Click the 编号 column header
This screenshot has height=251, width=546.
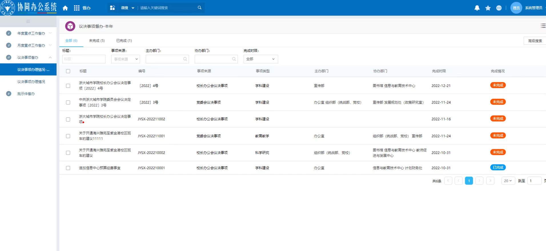click(142, 71)
